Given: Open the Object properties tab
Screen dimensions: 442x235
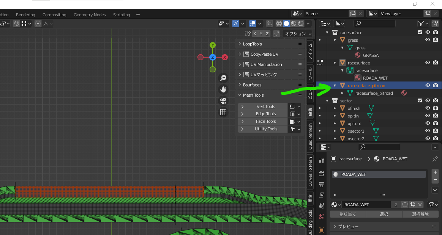Looking at the screenshot, I should click(x=321, y=230).
